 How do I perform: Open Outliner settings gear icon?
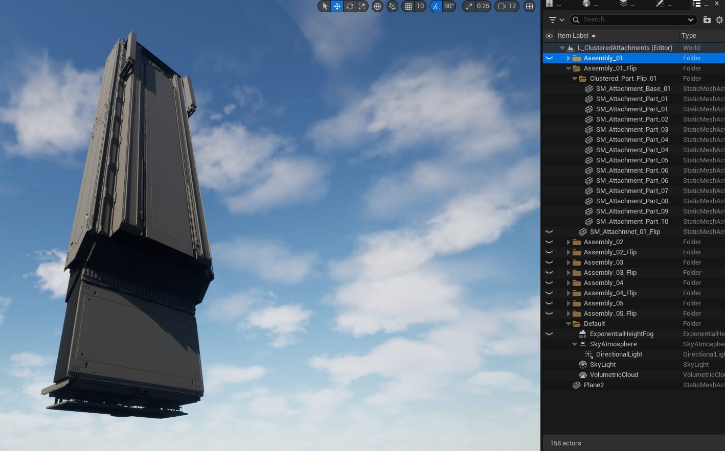718,19
